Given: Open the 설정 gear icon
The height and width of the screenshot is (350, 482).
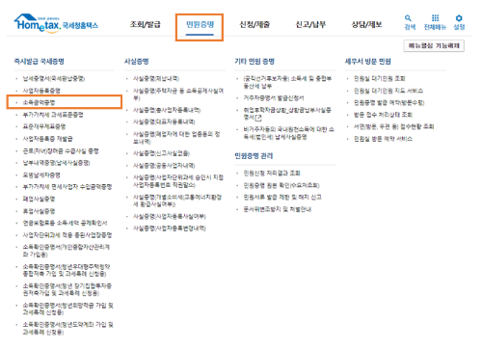Looking at the screenshot, I should point(459,18).
